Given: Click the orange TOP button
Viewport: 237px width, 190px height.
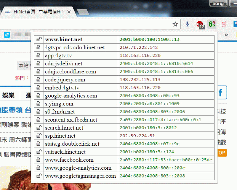Looking at the screenshot, I should [x=222, y=153].
